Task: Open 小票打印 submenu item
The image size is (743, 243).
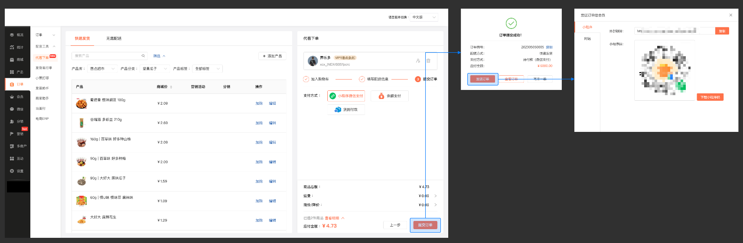Action: pos(42,78)
